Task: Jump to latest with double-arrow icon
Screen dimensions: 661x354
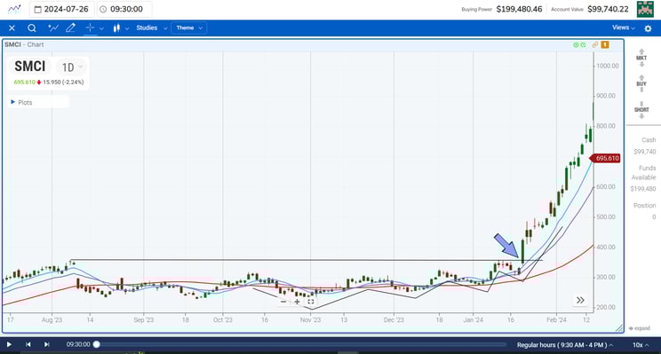Action: pos(580,300)
